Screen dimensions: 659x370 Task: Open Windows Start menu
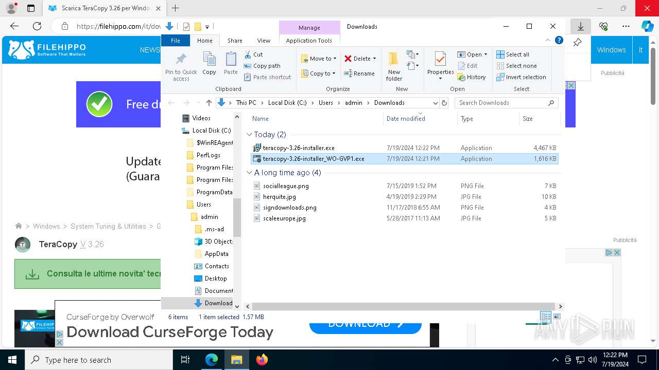tap(12, 360)
